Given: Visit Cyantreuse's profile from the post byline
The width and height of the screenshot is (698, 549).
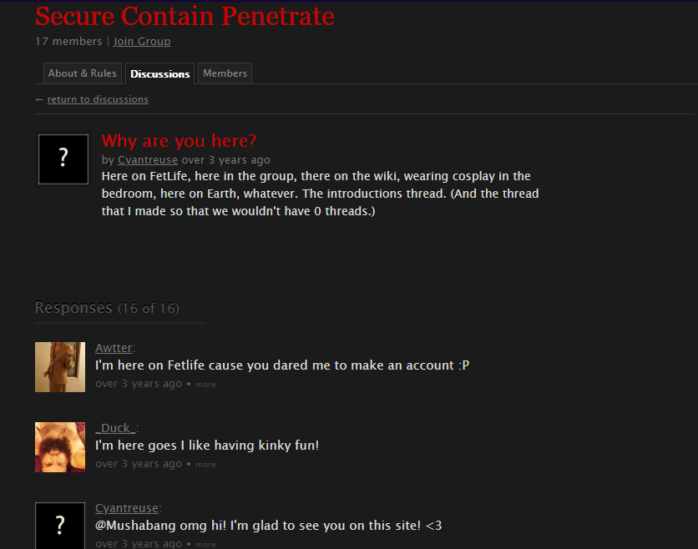Looking at the screenshot, I should pos(147,159).
